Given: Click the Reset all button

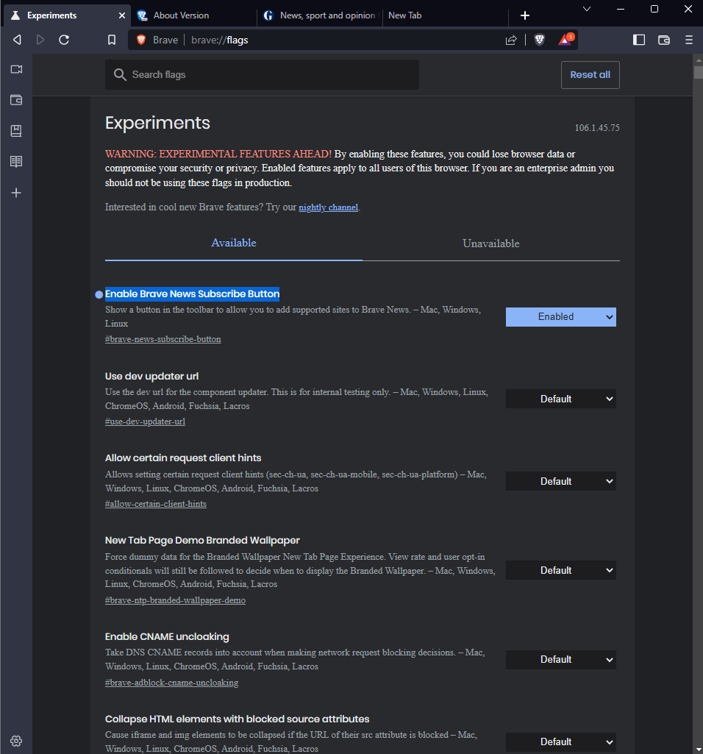Looking at the screenshot, I should [590, 74].
